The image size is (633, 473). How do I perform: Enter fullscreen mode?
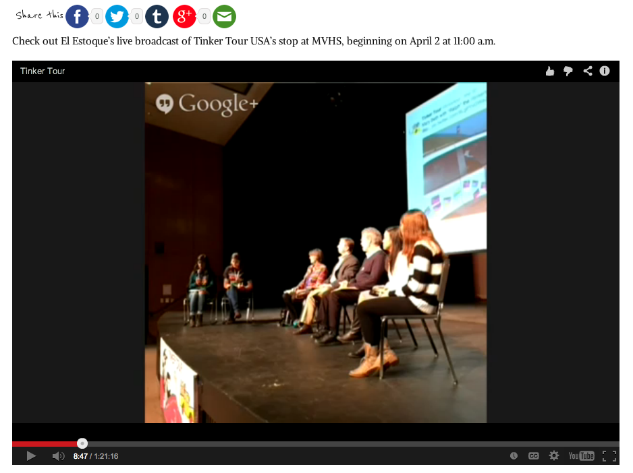coord(609,456)
